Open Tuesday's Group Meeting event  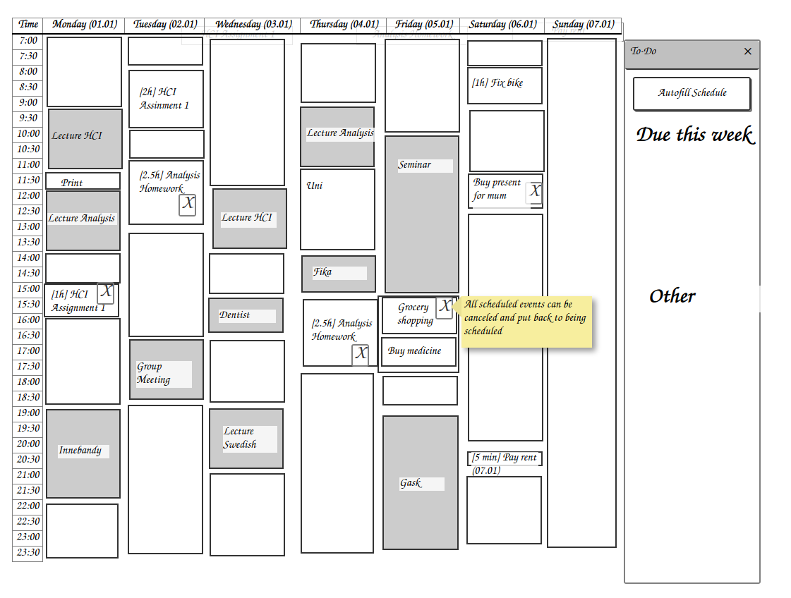pyautogui.click(x=166, y=370)
